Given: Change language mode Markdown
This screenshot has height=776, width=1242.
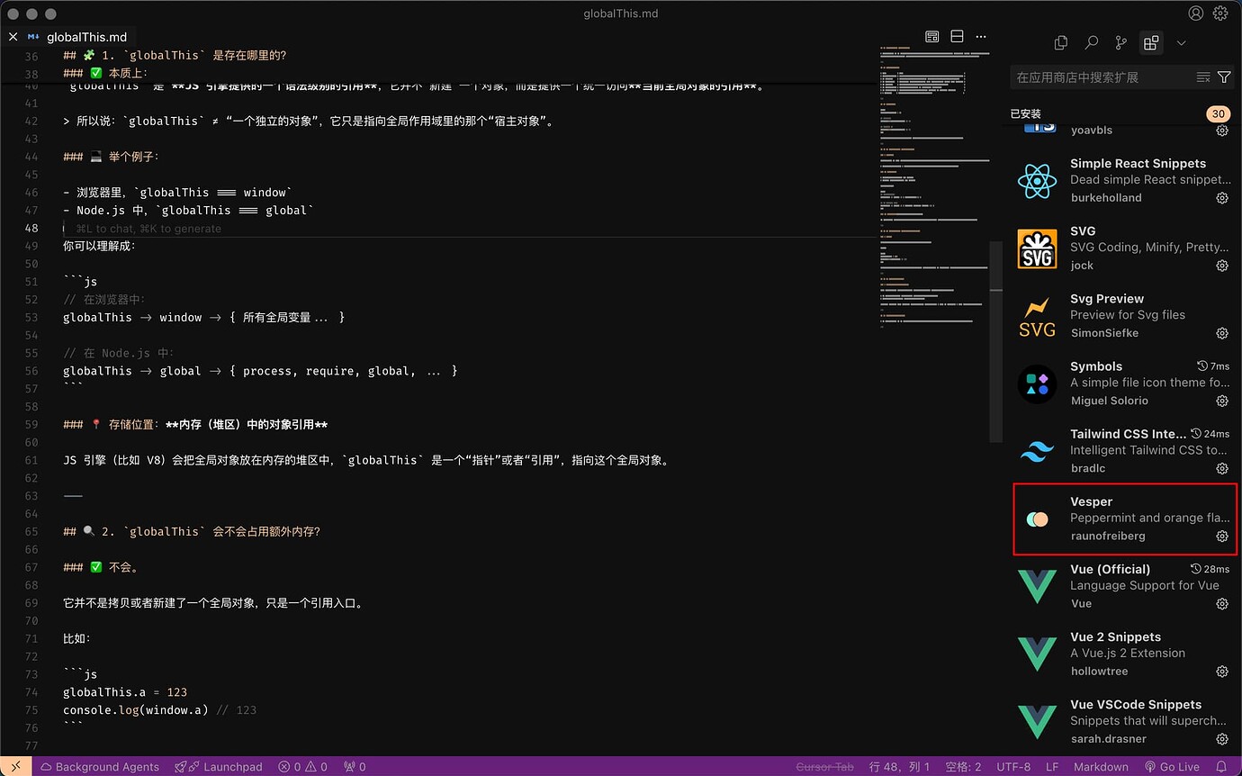Looking at the screenshot, I should tap(1101, 766).
